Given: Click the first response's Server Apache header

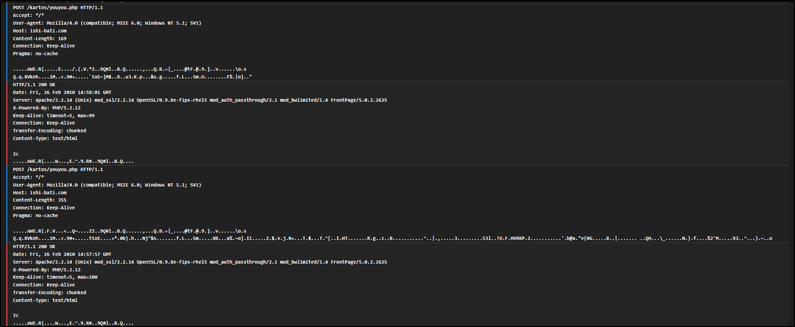Looking at the screenshot, I should click(199, 100).
